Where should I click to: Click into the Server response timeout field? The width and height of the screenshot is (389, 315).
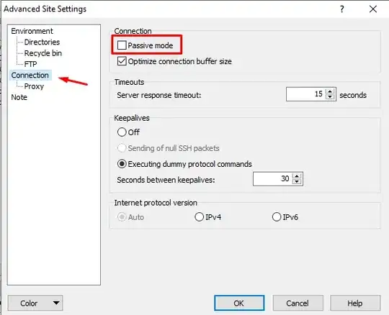(305, 94)
